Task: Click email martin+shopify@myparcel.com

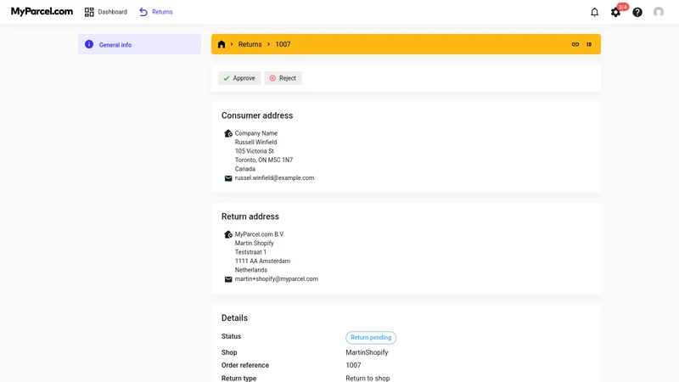Action: pyautogui.click(x=277, y=279)
